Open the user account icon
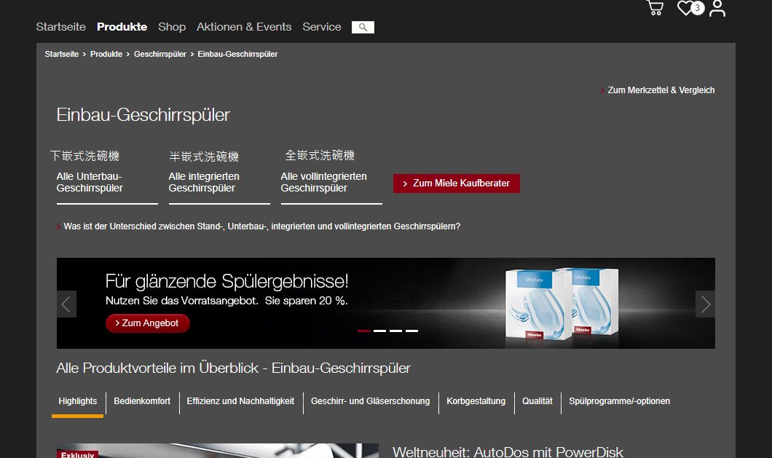772x458 pixels. point(717,8)
